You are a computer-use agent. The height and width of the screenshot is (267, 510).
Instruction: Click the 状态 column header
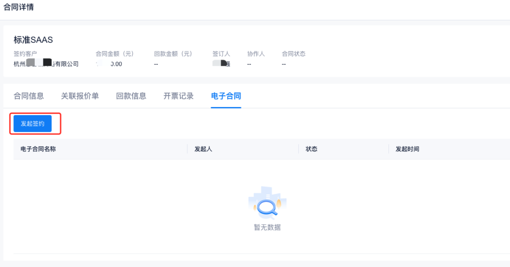point(312,149)
